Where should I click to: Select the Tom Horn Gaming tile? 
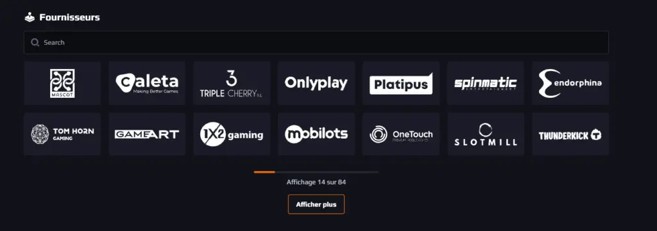click(x=62, y=134)
